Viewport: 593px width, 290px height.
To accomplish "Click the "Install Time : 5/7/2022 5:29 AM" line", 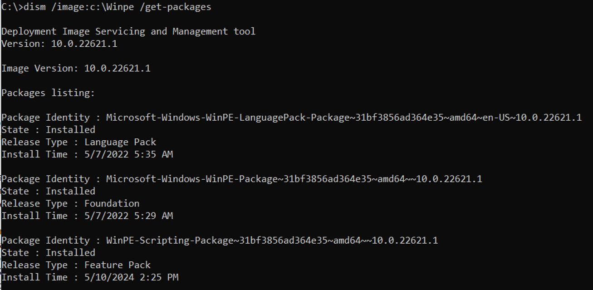I will click(x=87, y=216).
